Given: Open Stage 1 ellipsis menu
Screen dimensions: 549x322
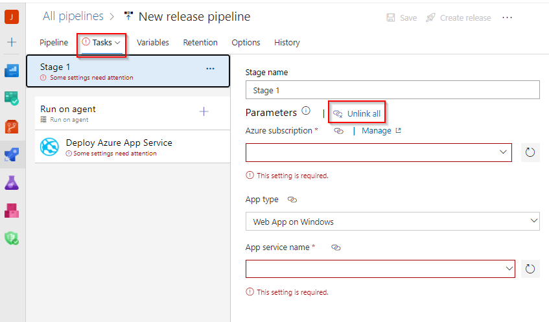Looking at the screenshot, I should pyautogui.click(x=210, y=69).
